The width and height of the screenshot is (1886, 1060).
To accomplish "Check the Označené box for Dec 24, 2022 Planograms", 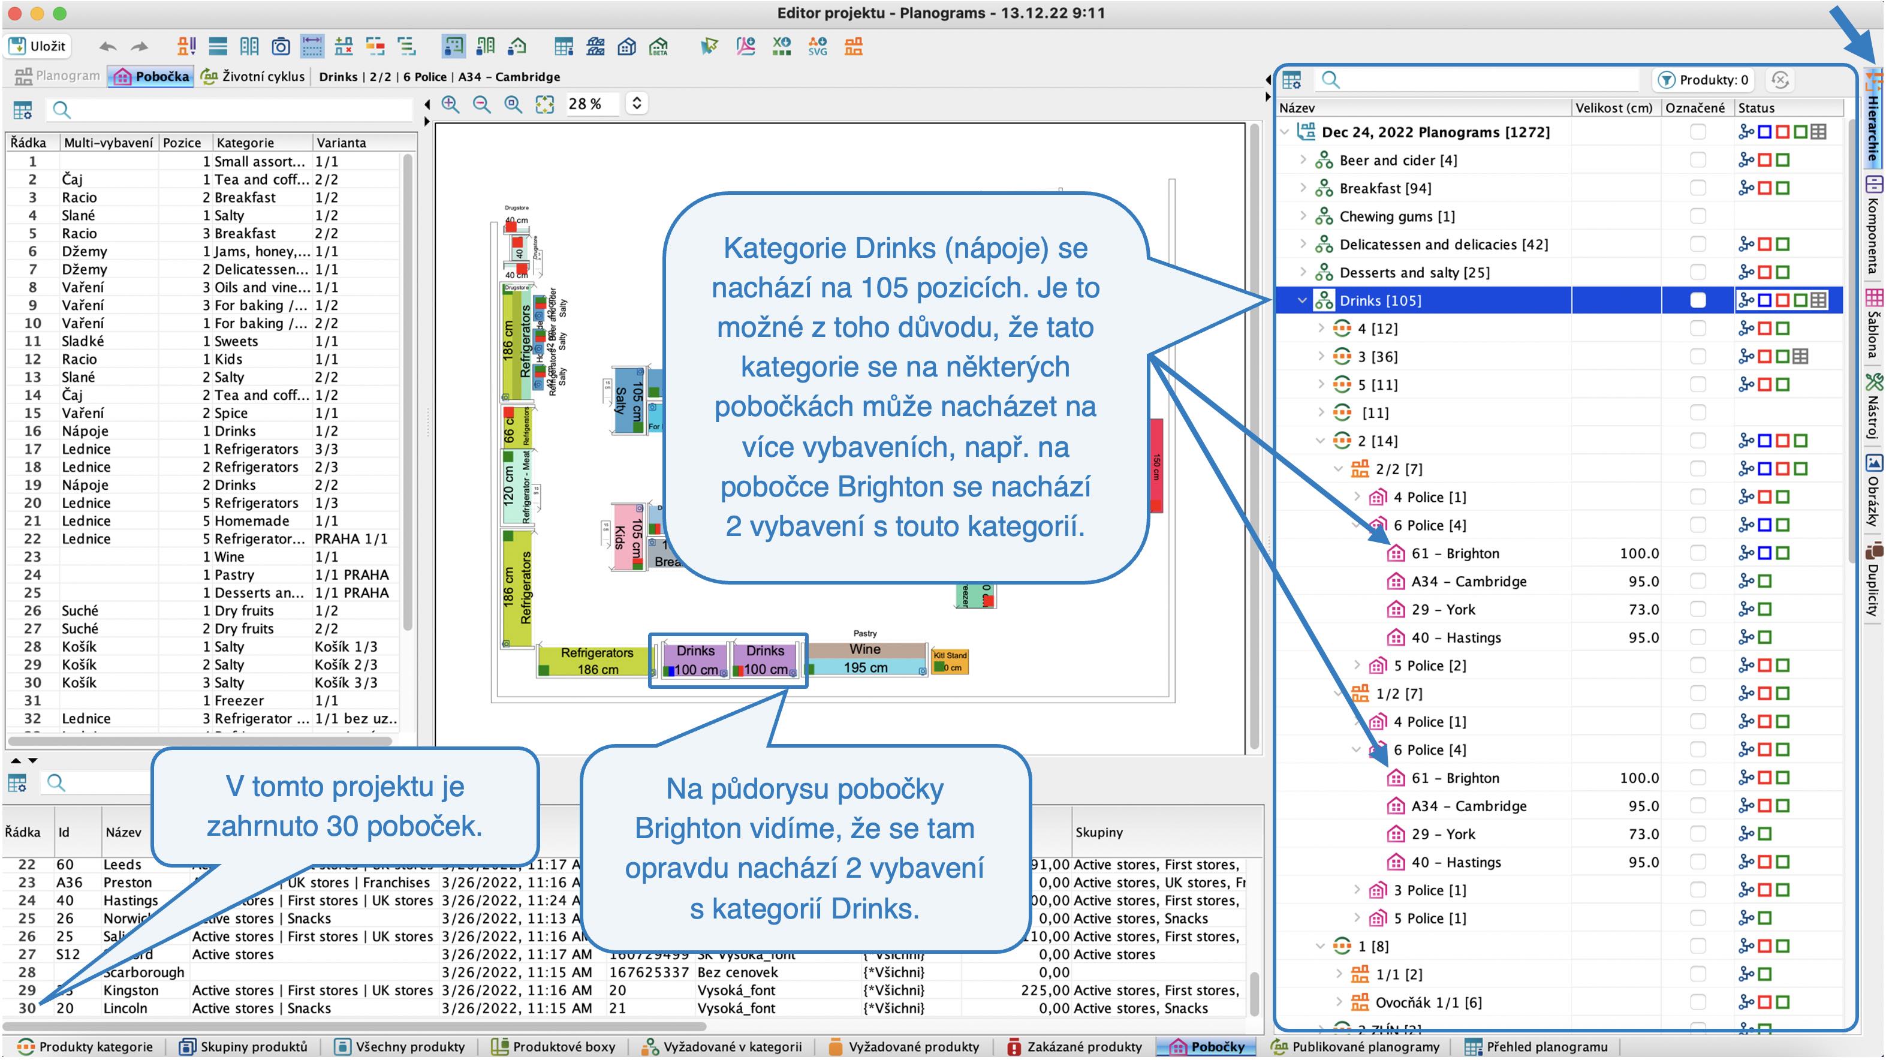I will [1698, 132].
